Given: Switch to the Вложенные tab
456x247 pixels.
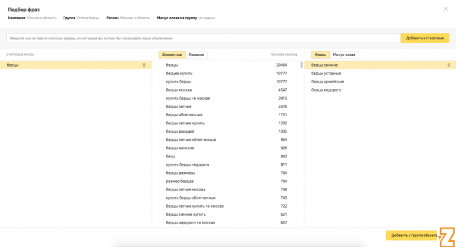Looking at the screenshot, I should point(172,55).
